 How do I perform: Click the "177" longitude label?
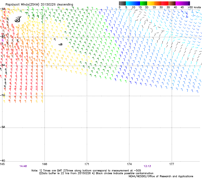click(172, 164)
